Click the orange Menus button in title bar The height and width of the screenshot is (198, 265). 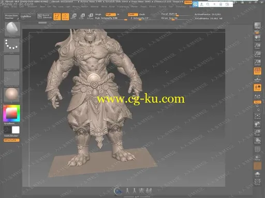coord(188,2)
